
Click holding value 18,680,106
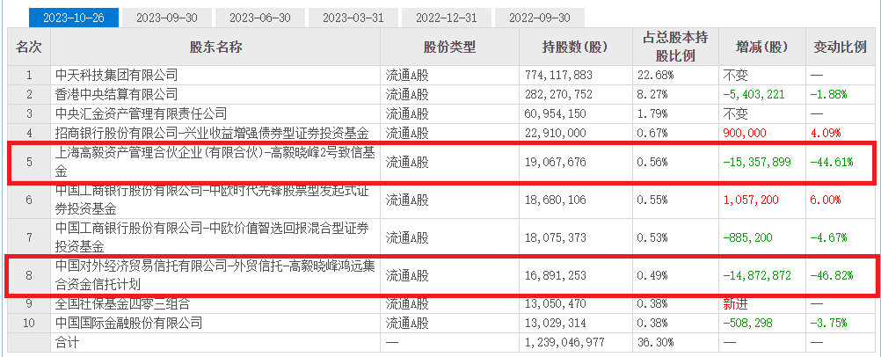pos(555,200)
